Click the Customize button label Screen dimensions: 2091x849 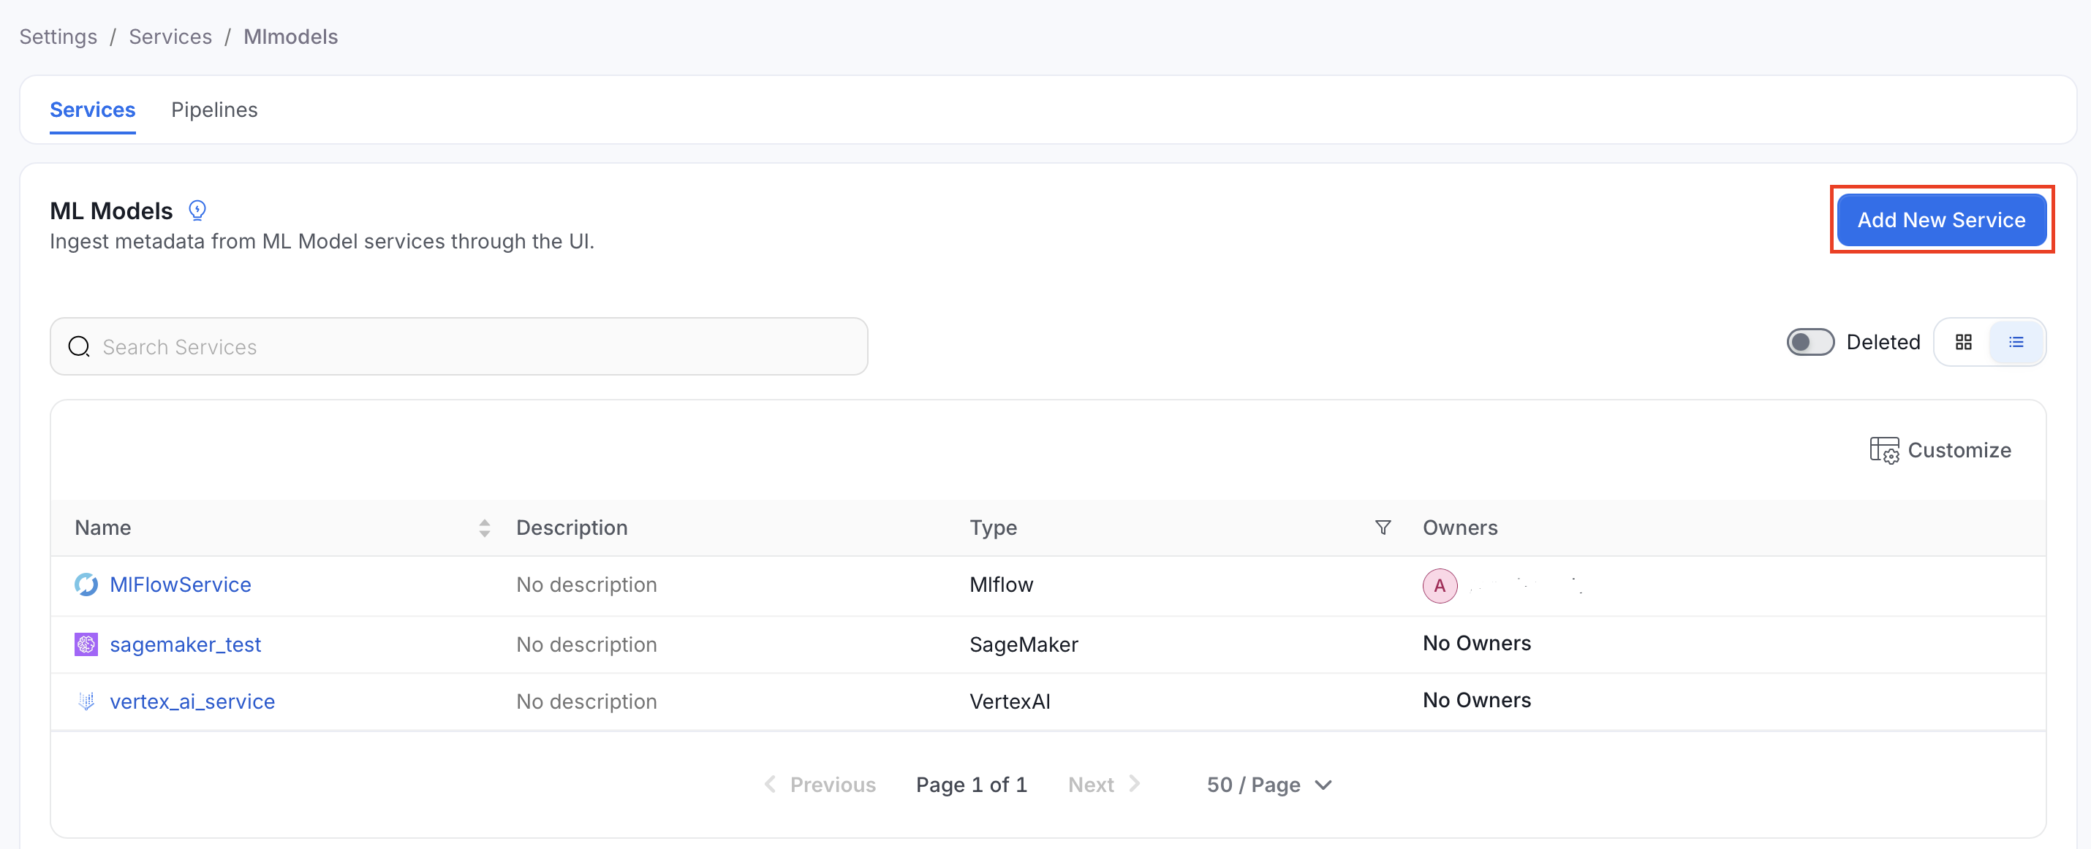click(x=1959, y=450)
